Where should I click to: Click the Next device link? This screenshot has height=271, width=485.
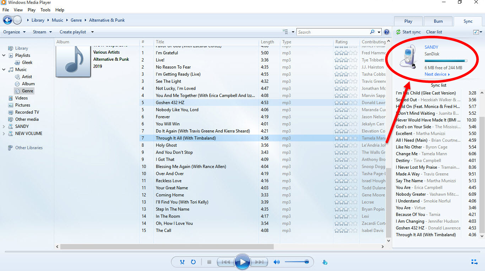click(x=437, y=74)
